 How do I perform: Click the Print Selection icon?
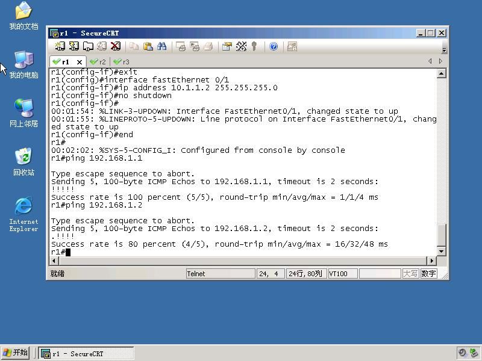(x=194, y=46)
